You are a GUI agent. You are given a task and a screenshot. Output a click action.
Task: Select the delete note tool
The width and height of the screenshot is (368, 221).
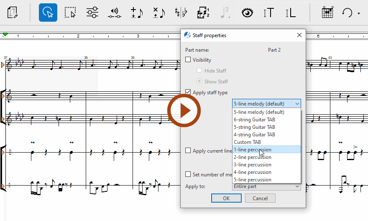(159, 13)
